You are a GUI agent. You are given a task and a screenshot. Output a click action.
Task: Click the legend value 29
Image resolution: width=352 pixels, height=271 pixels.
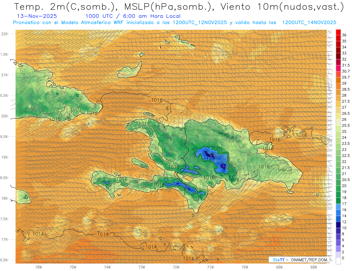pos(344,83)
